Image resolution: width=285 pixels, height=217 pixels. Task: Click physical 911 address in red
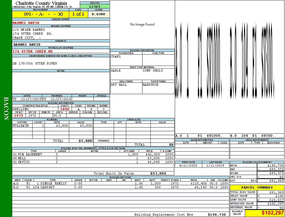[32, 51]
